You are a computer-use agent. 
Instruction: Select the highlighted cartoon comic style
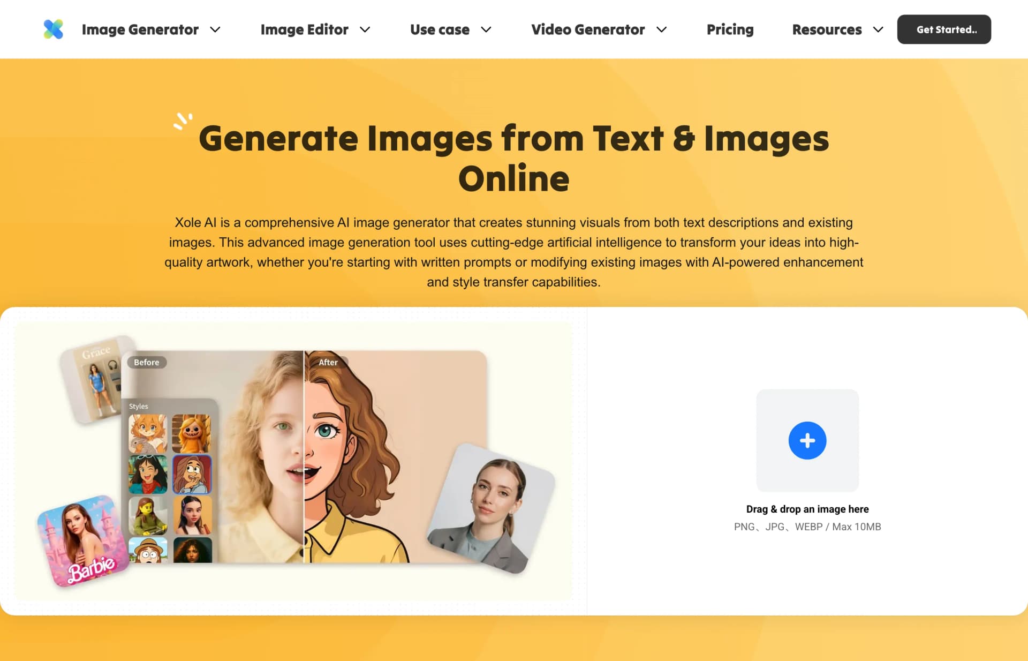(192, 474)
